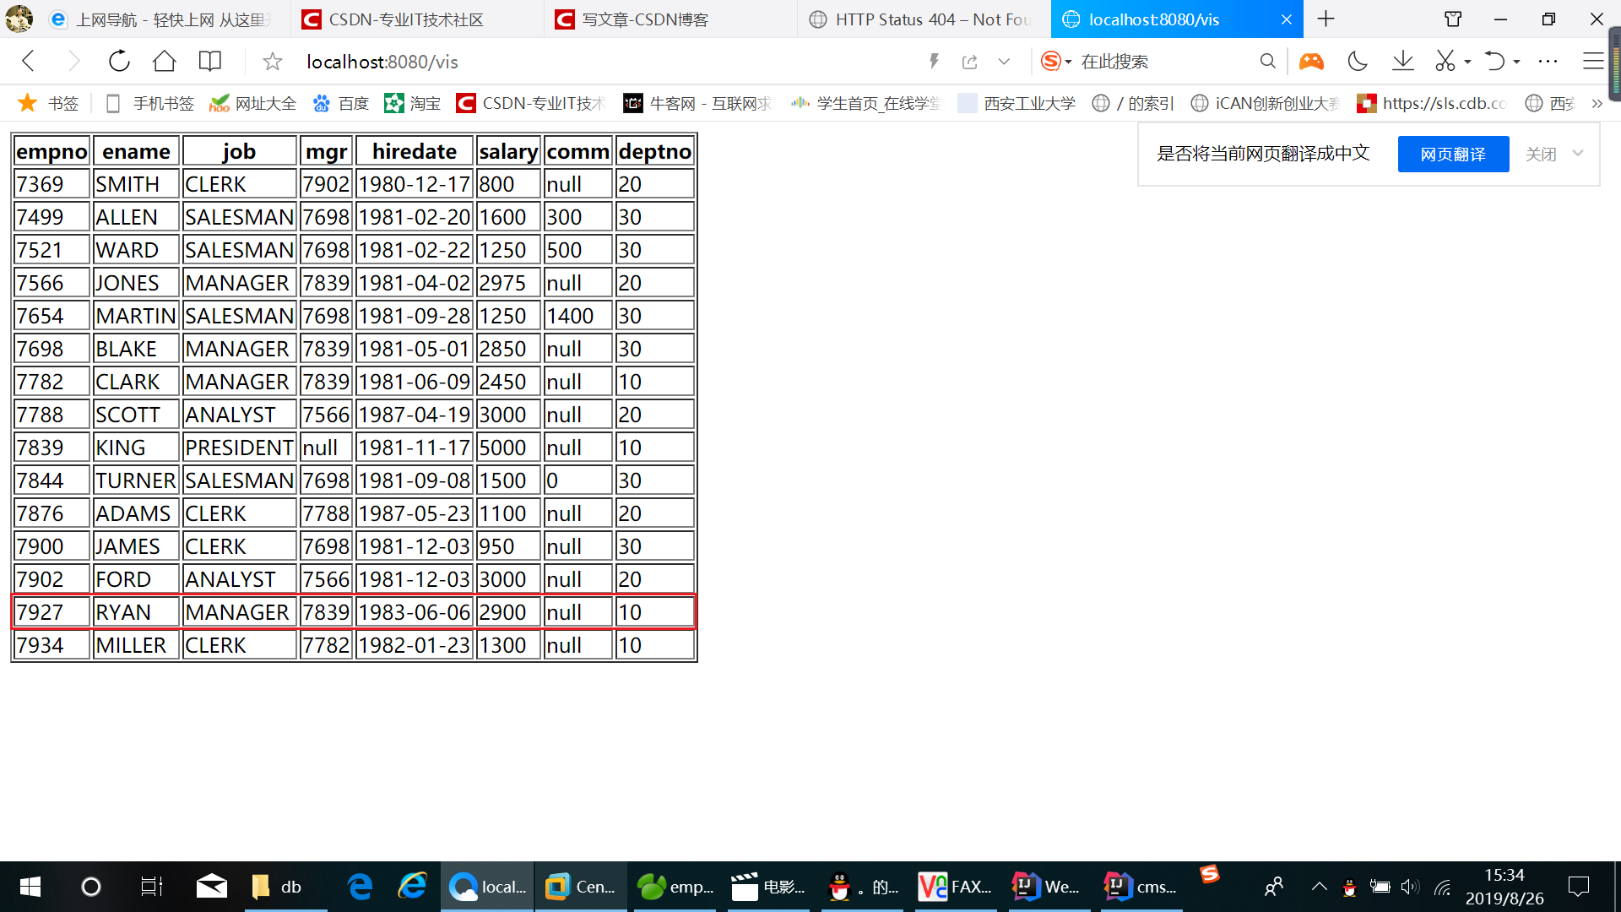Screen dimensions: 1621x912
Task: Expand the screenshot tool dropdown arrow
Action: (x=1467, y=62)
